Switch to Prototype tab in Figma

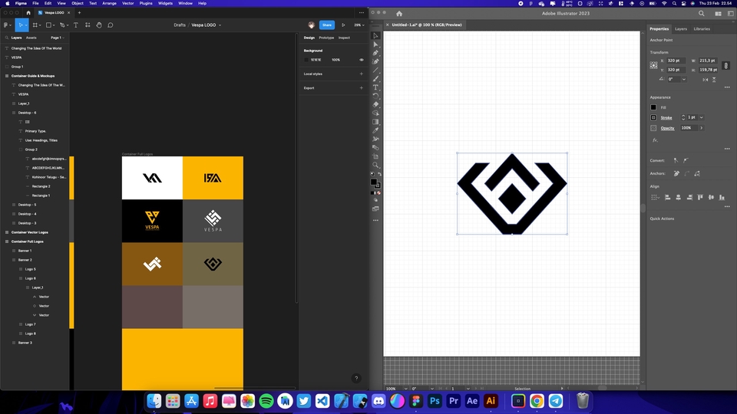[x=326, y=38]
